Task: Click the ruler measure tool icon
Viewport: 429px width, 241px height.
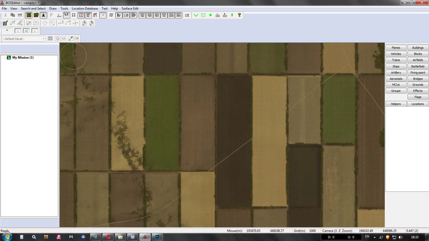Action: point(20,15)
